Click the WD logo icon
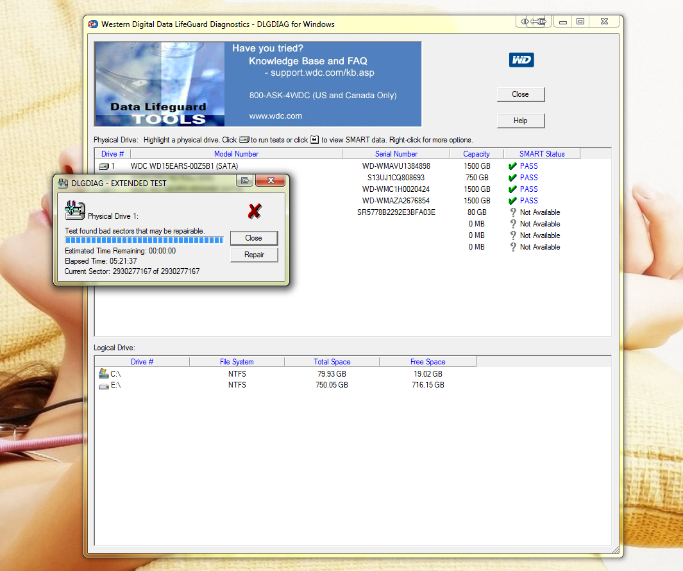Image resolution: width=683 pixels, height=571 pixels. (521, 60)
